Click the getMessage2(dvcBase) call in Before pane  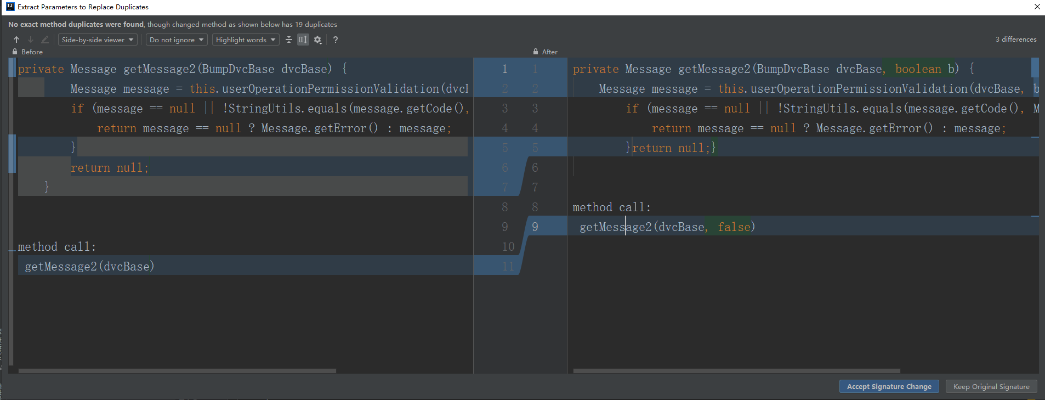[x=89, y=266]
